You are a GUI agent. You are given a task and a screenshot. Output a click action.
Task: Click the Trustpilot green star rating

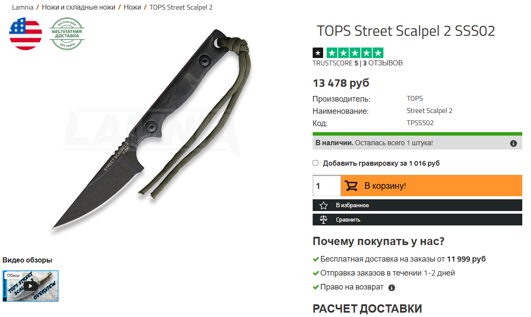point(355,53)
